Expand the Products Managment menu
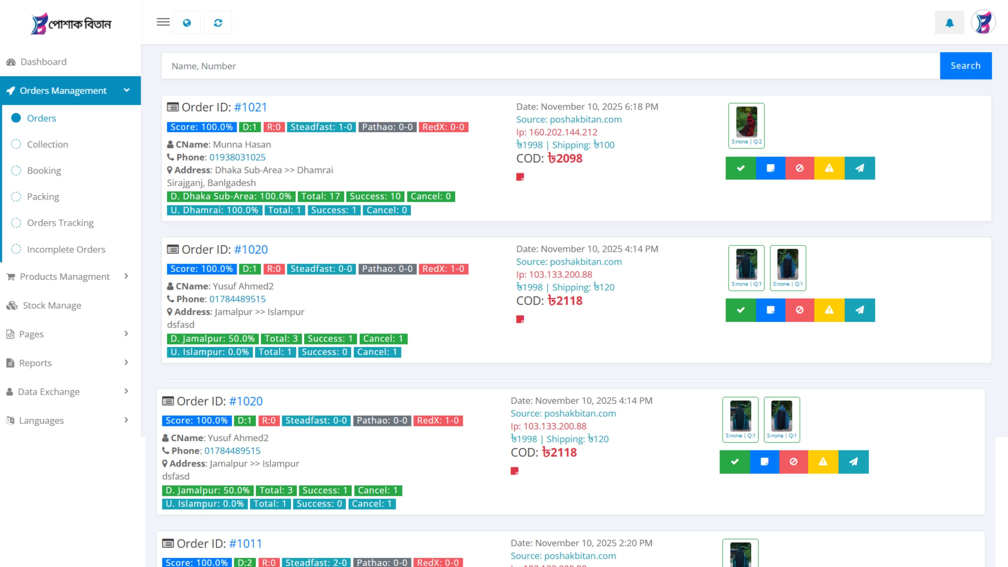Screen dimensions: 1008x567 click(65, 277)
